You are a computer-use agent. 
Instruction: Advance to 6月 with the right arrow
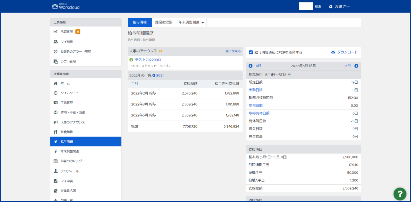356,66
